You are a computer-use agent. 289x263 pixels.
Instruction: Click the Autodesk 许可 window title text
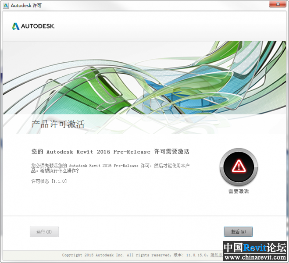click(x=26, y=6)
